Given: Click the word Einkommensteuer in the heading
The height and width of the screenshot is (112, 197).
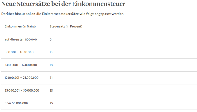Looking at the screenshot, I should tap(98, 4).
